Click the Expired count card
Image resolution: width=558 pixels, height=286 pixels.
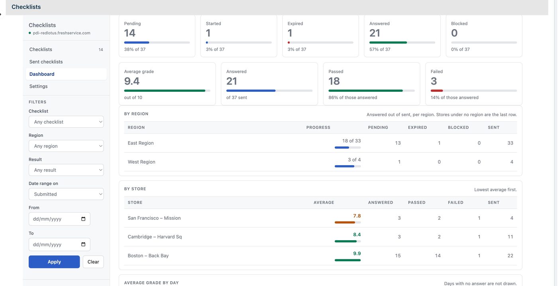tap(320, 36)
